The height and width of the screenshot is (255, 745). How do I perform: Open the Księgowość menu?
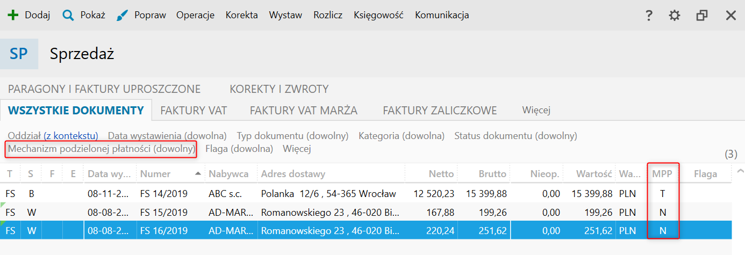point(379,16)
